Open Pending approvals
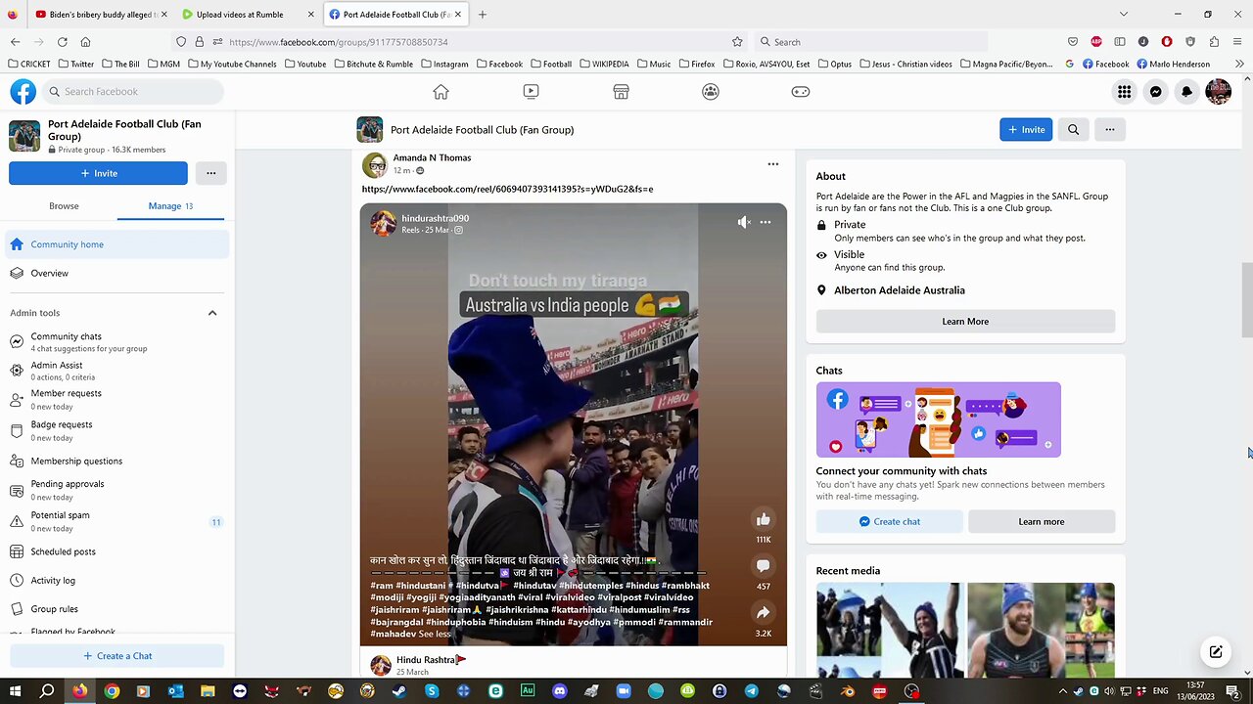The height and width of the screenshot is (704, 1253). point(117,490)
